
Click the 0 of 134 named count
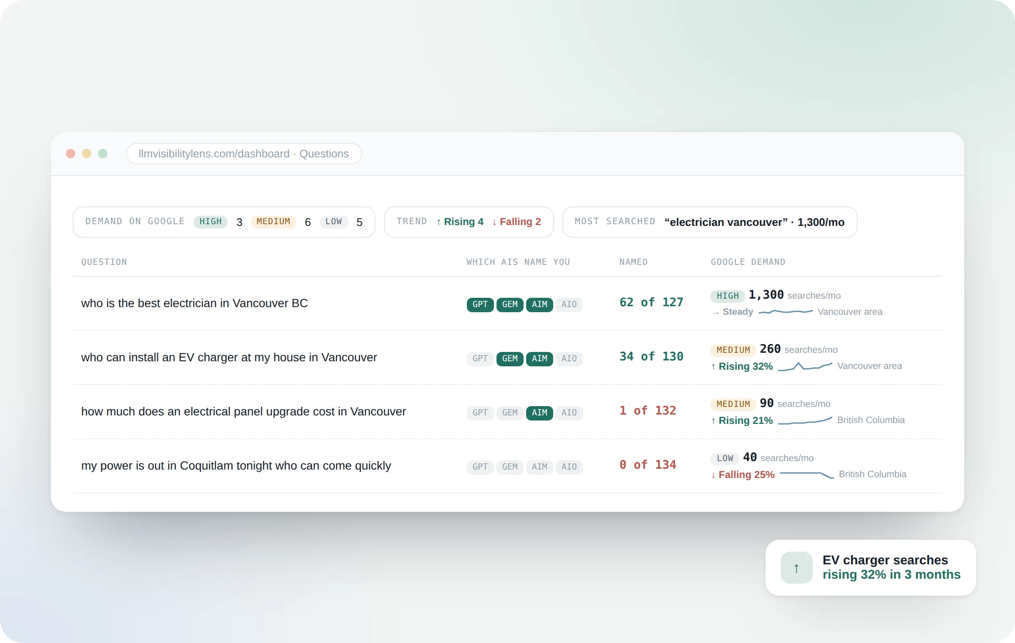tap(648, 465)
